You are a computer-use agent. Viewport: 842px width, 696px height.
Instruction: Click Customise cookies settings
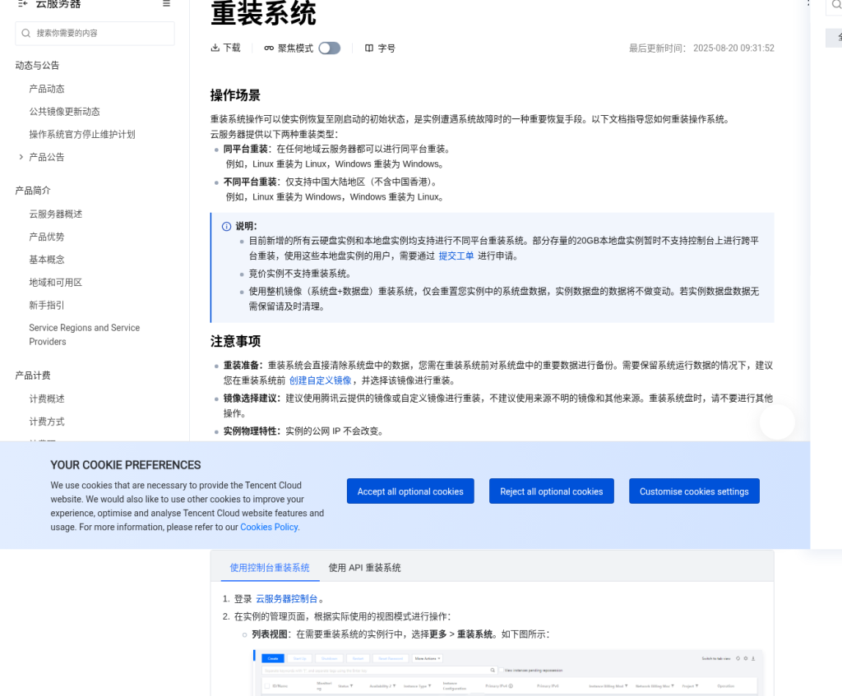coord(694,491)
